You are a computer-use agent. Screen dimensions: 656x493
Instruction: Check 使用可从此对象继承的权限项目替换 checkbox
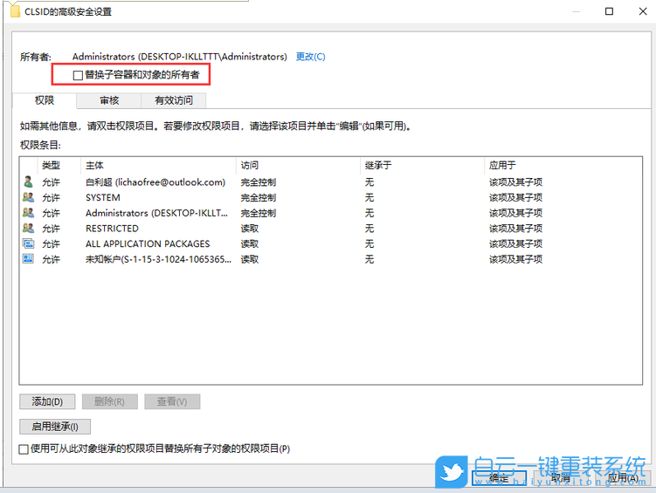pos(24,449)
